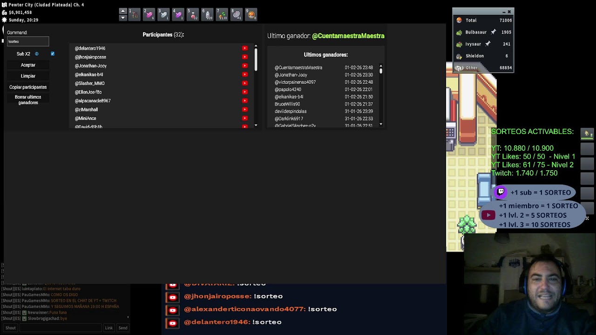The image size is (596, 335).
Task: Click the chat message input field
Action: pyautogui.click(x=61, y=328)
